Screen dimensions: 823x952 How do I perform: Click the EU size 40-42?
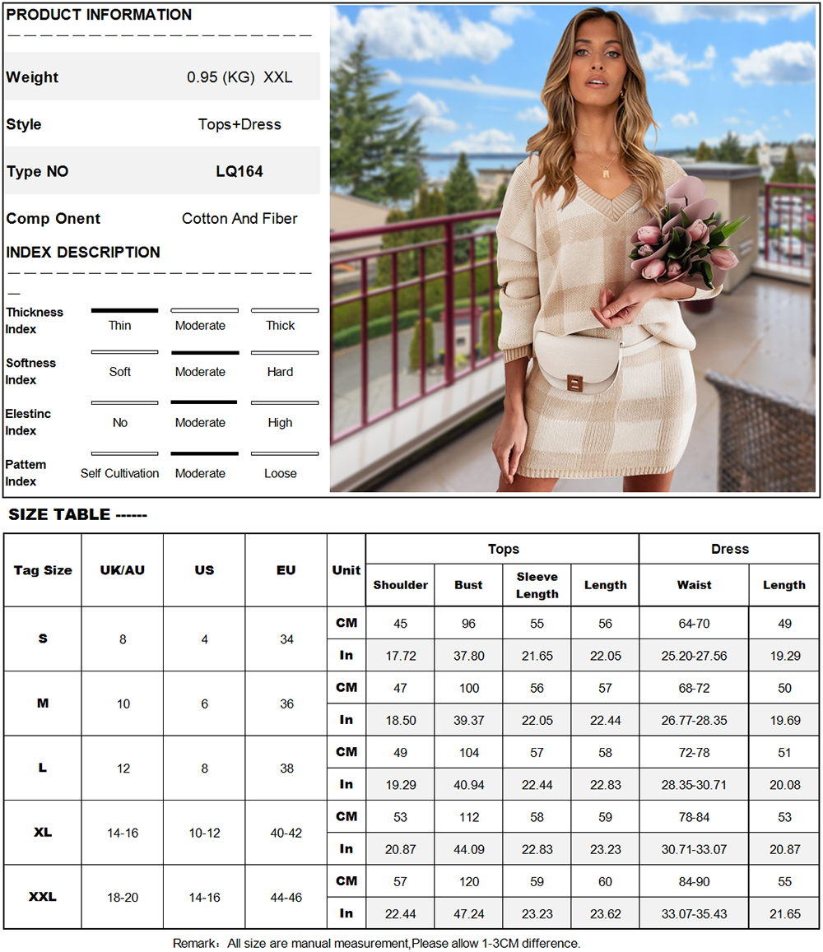click(x=286, y=833)
